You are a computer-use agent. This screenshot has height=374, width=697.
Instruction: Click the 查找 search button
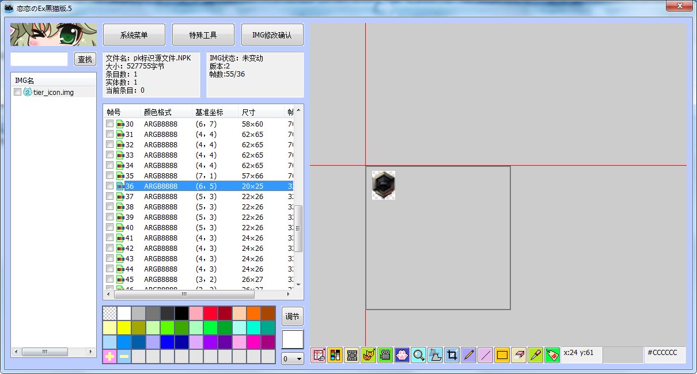click(x=85, y=59)
